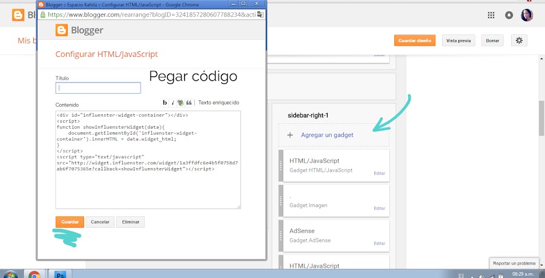Screen dimensions: 545x278
Task: Open the Google apps grid icon
Action: click(490, 15)
